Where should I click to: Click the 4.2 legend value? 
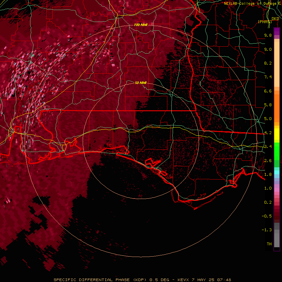(x=268, y=133)
